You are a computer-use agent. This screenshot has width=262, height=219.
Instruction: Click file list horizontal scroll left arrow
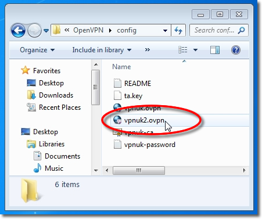click(107, 170)
